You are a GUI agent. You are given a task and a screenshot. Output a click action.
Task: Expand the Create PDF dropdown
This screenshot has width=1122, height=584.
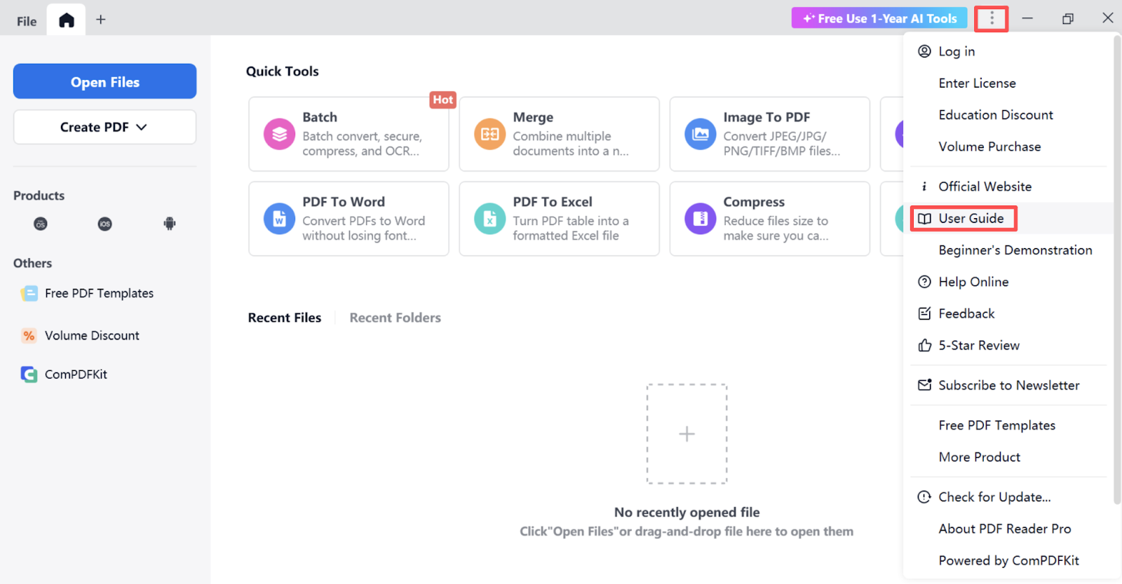(x=104, y=128)
